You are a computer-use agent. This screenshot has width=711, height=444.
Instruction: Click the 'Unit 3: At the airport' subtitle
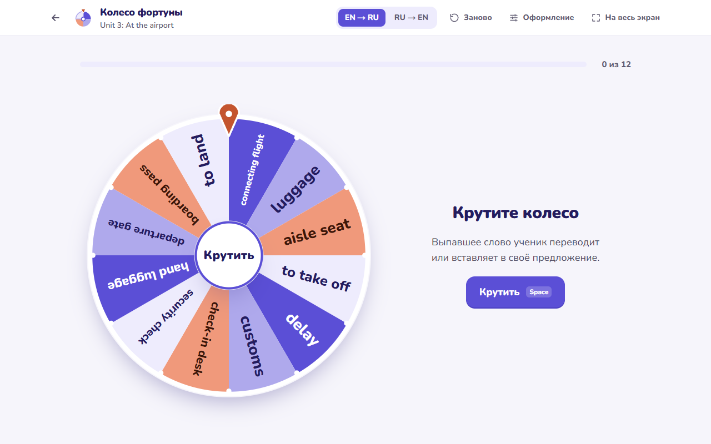click(137, 25)
